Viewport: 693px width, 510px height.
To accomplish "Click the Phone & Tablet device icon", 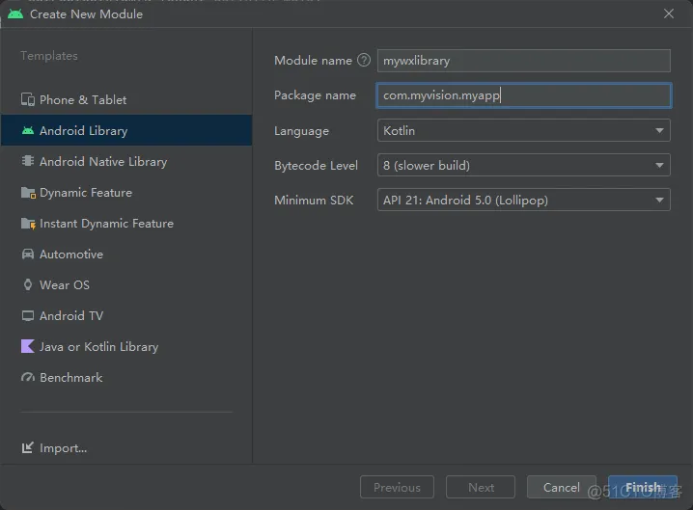I will [x=28, y=100].
